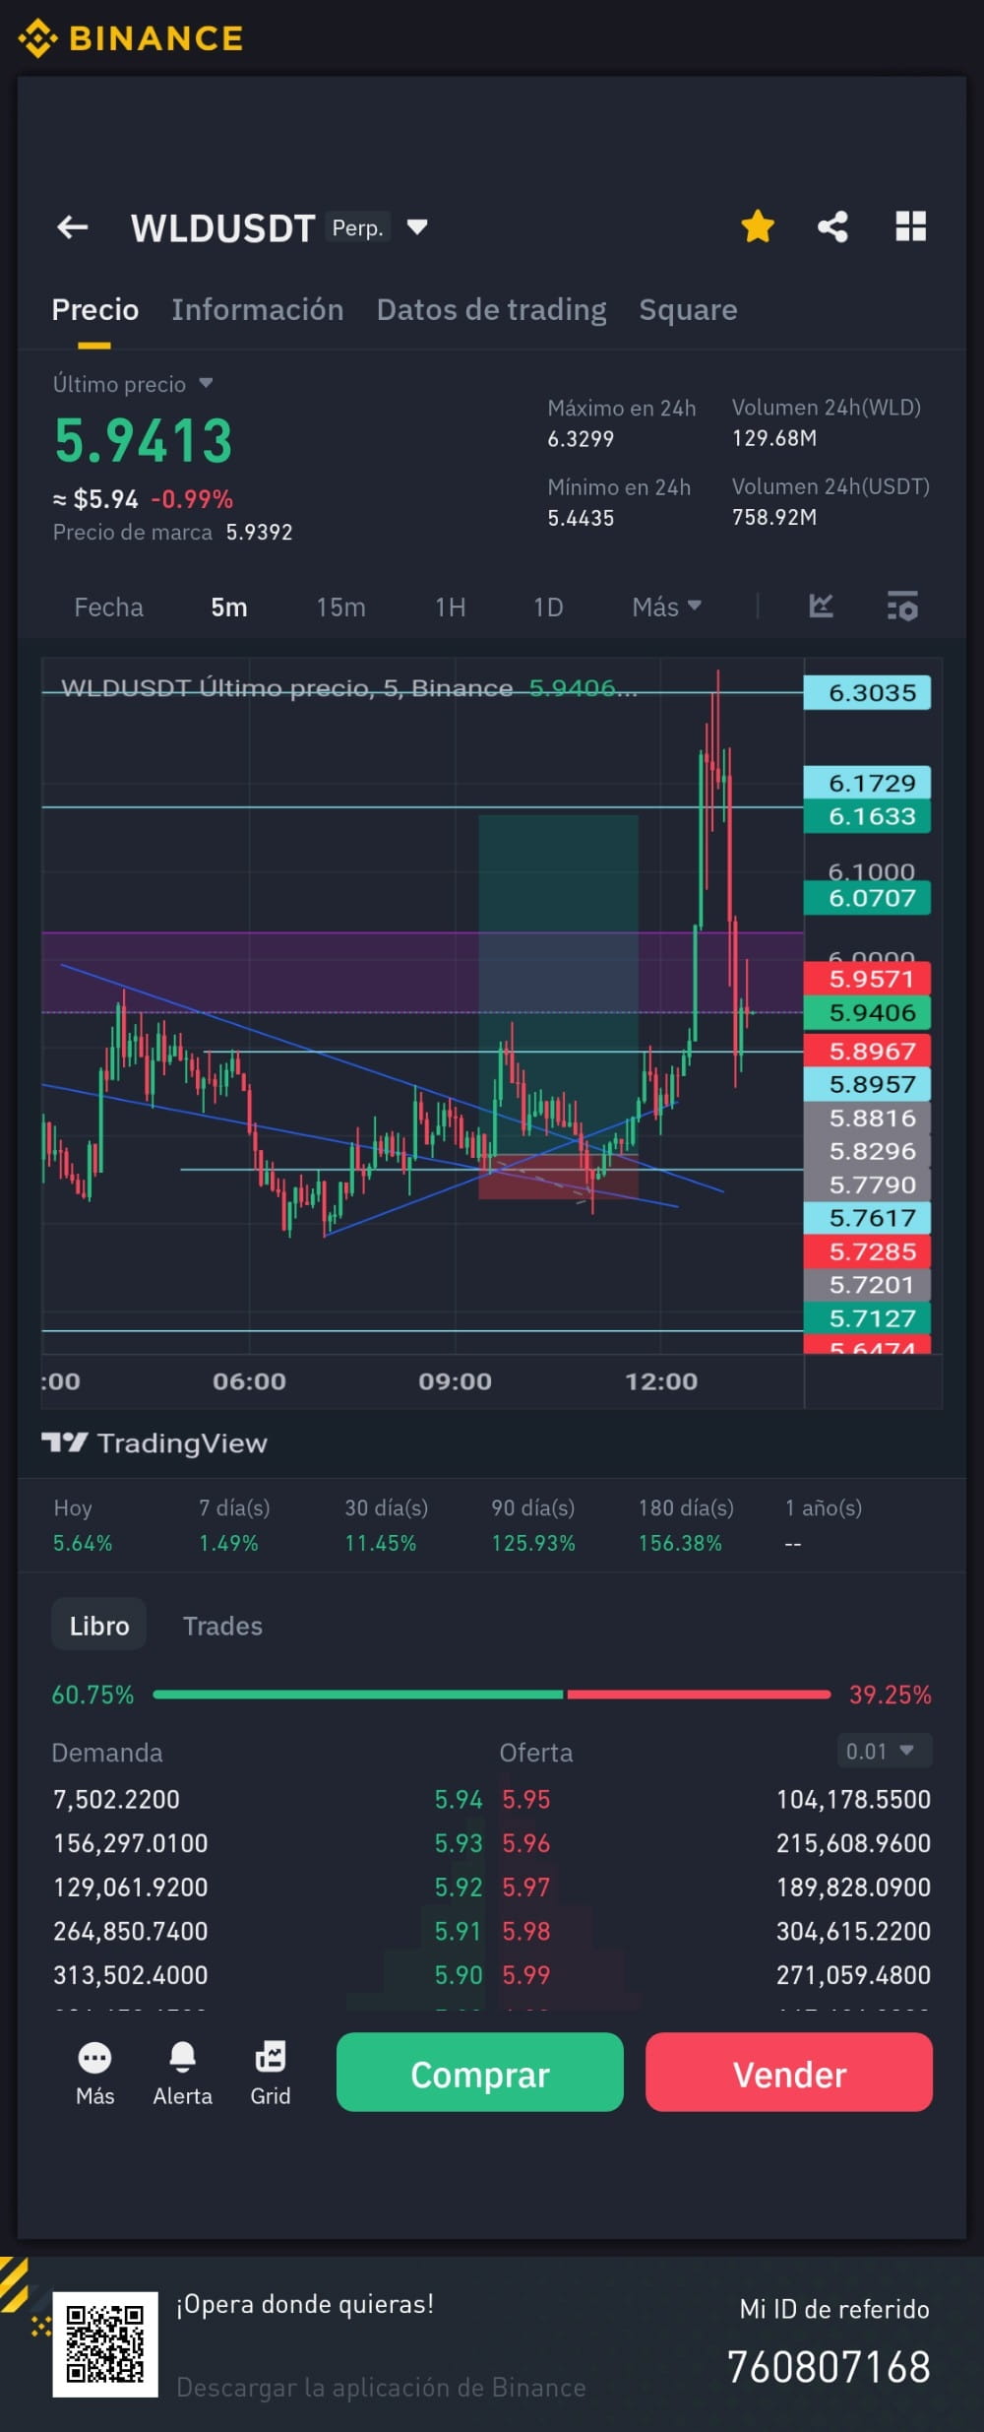Switch to the Información tab

258,309
